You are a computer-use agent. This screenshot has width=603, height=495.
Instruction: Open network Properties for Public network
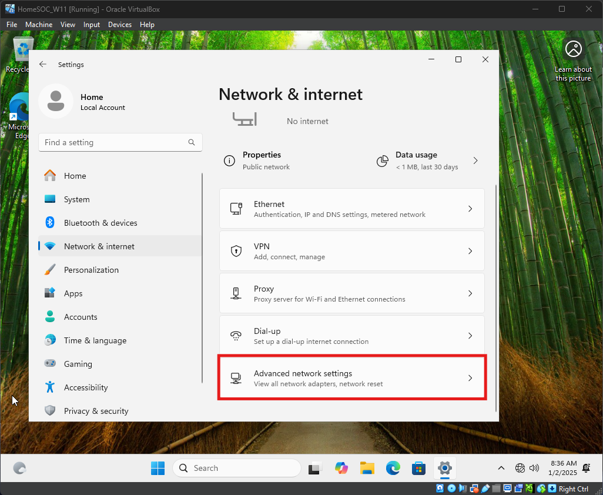262,160
